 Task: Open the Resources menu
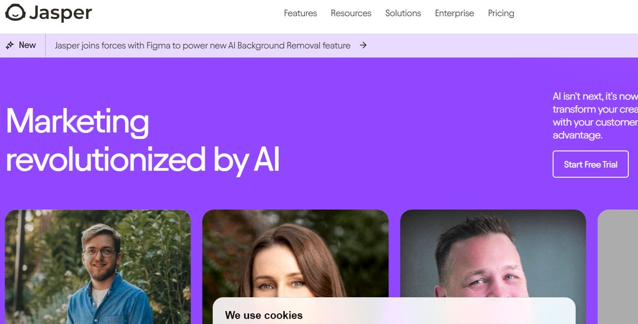pos(351,13)
